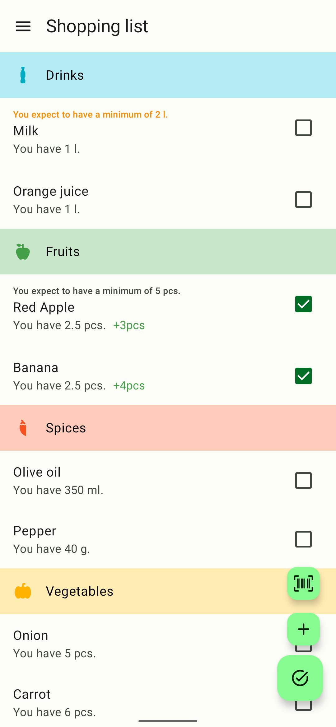Click the blue bottle Drinks icon
Screen dimensions: 336x727
[23, 75]
